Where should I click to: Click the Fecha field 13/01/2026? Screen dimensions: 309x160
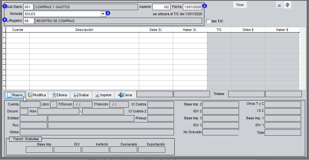(193, 7)
